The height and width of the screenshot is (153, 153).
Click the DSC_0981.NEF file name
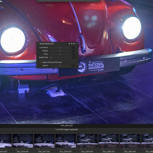click(130, 151)
